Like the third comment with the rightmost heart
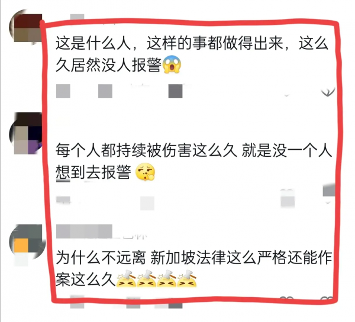Image resolution: width=355 pixels, height=322 pixels. (x=327, y=298)
